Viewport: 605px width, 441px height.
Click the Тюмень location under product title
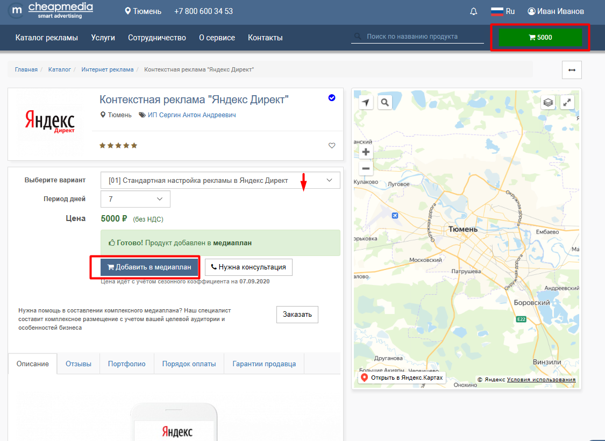tap(116, 115)
